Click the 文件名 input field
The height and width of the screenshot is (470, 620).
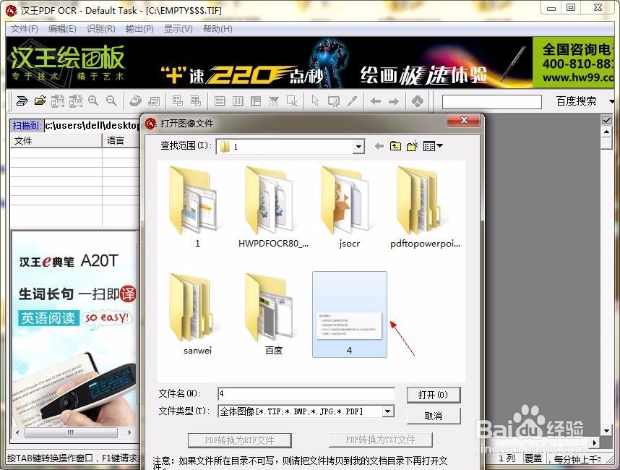point(306,393)
